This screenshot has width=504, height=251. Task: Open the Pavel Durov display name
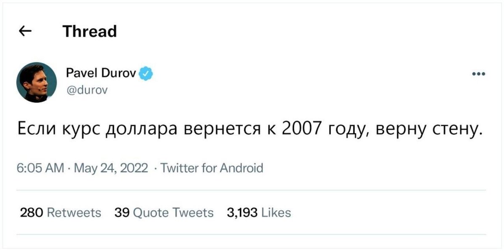pos(101,74)
